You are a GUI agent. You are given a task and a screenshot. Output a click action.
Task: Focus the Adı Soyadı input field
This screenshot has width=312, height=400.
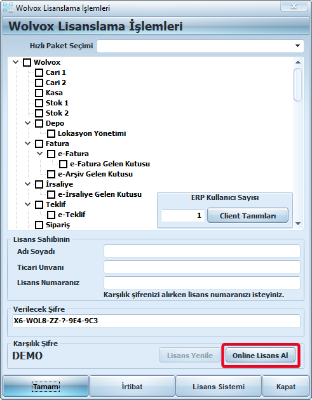click(x=202, y=251)
